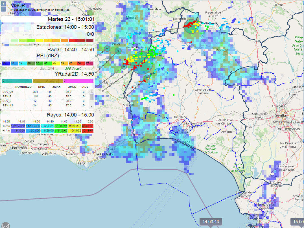Click the 0/18/47 lightning count cell
The width and height of the screenshot is (304, 228).
[x=88, y=131]
